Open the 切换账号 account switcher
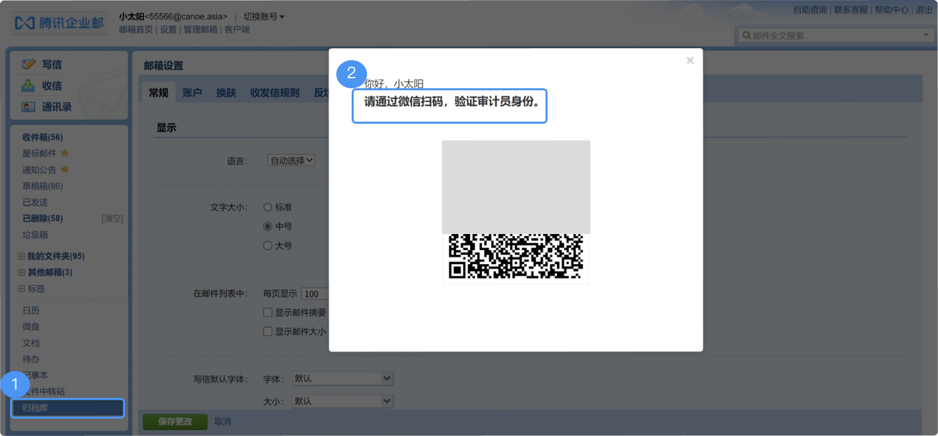Screen dimensions: 938x436 264,16
